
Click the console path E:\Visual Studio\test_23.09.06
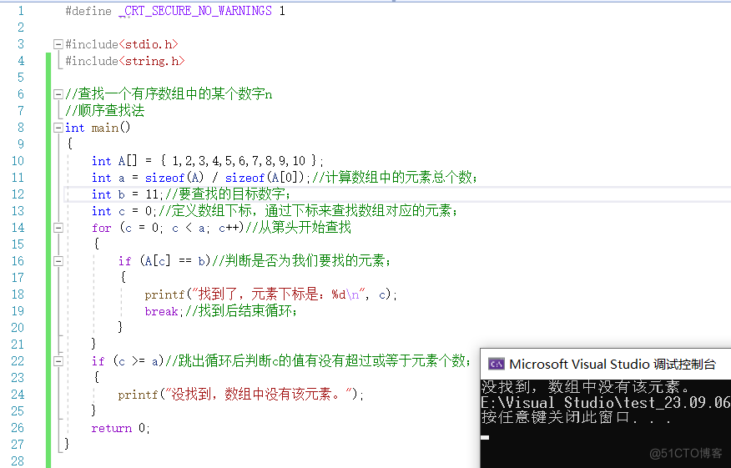[x=606, y=402]
